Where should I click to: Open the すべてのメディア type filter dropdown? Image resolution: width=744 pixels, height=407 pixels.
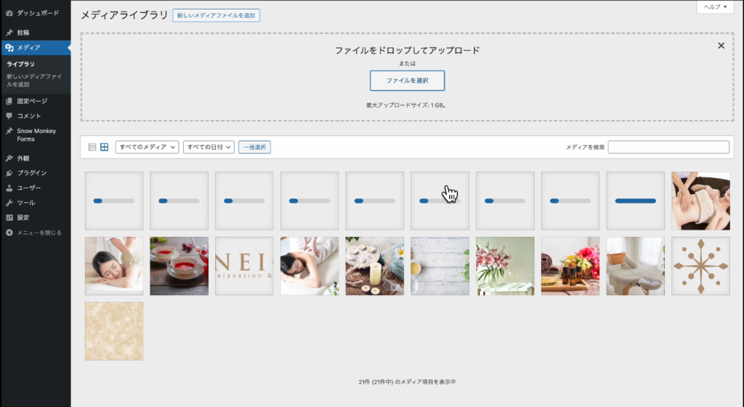click(147, 147)
